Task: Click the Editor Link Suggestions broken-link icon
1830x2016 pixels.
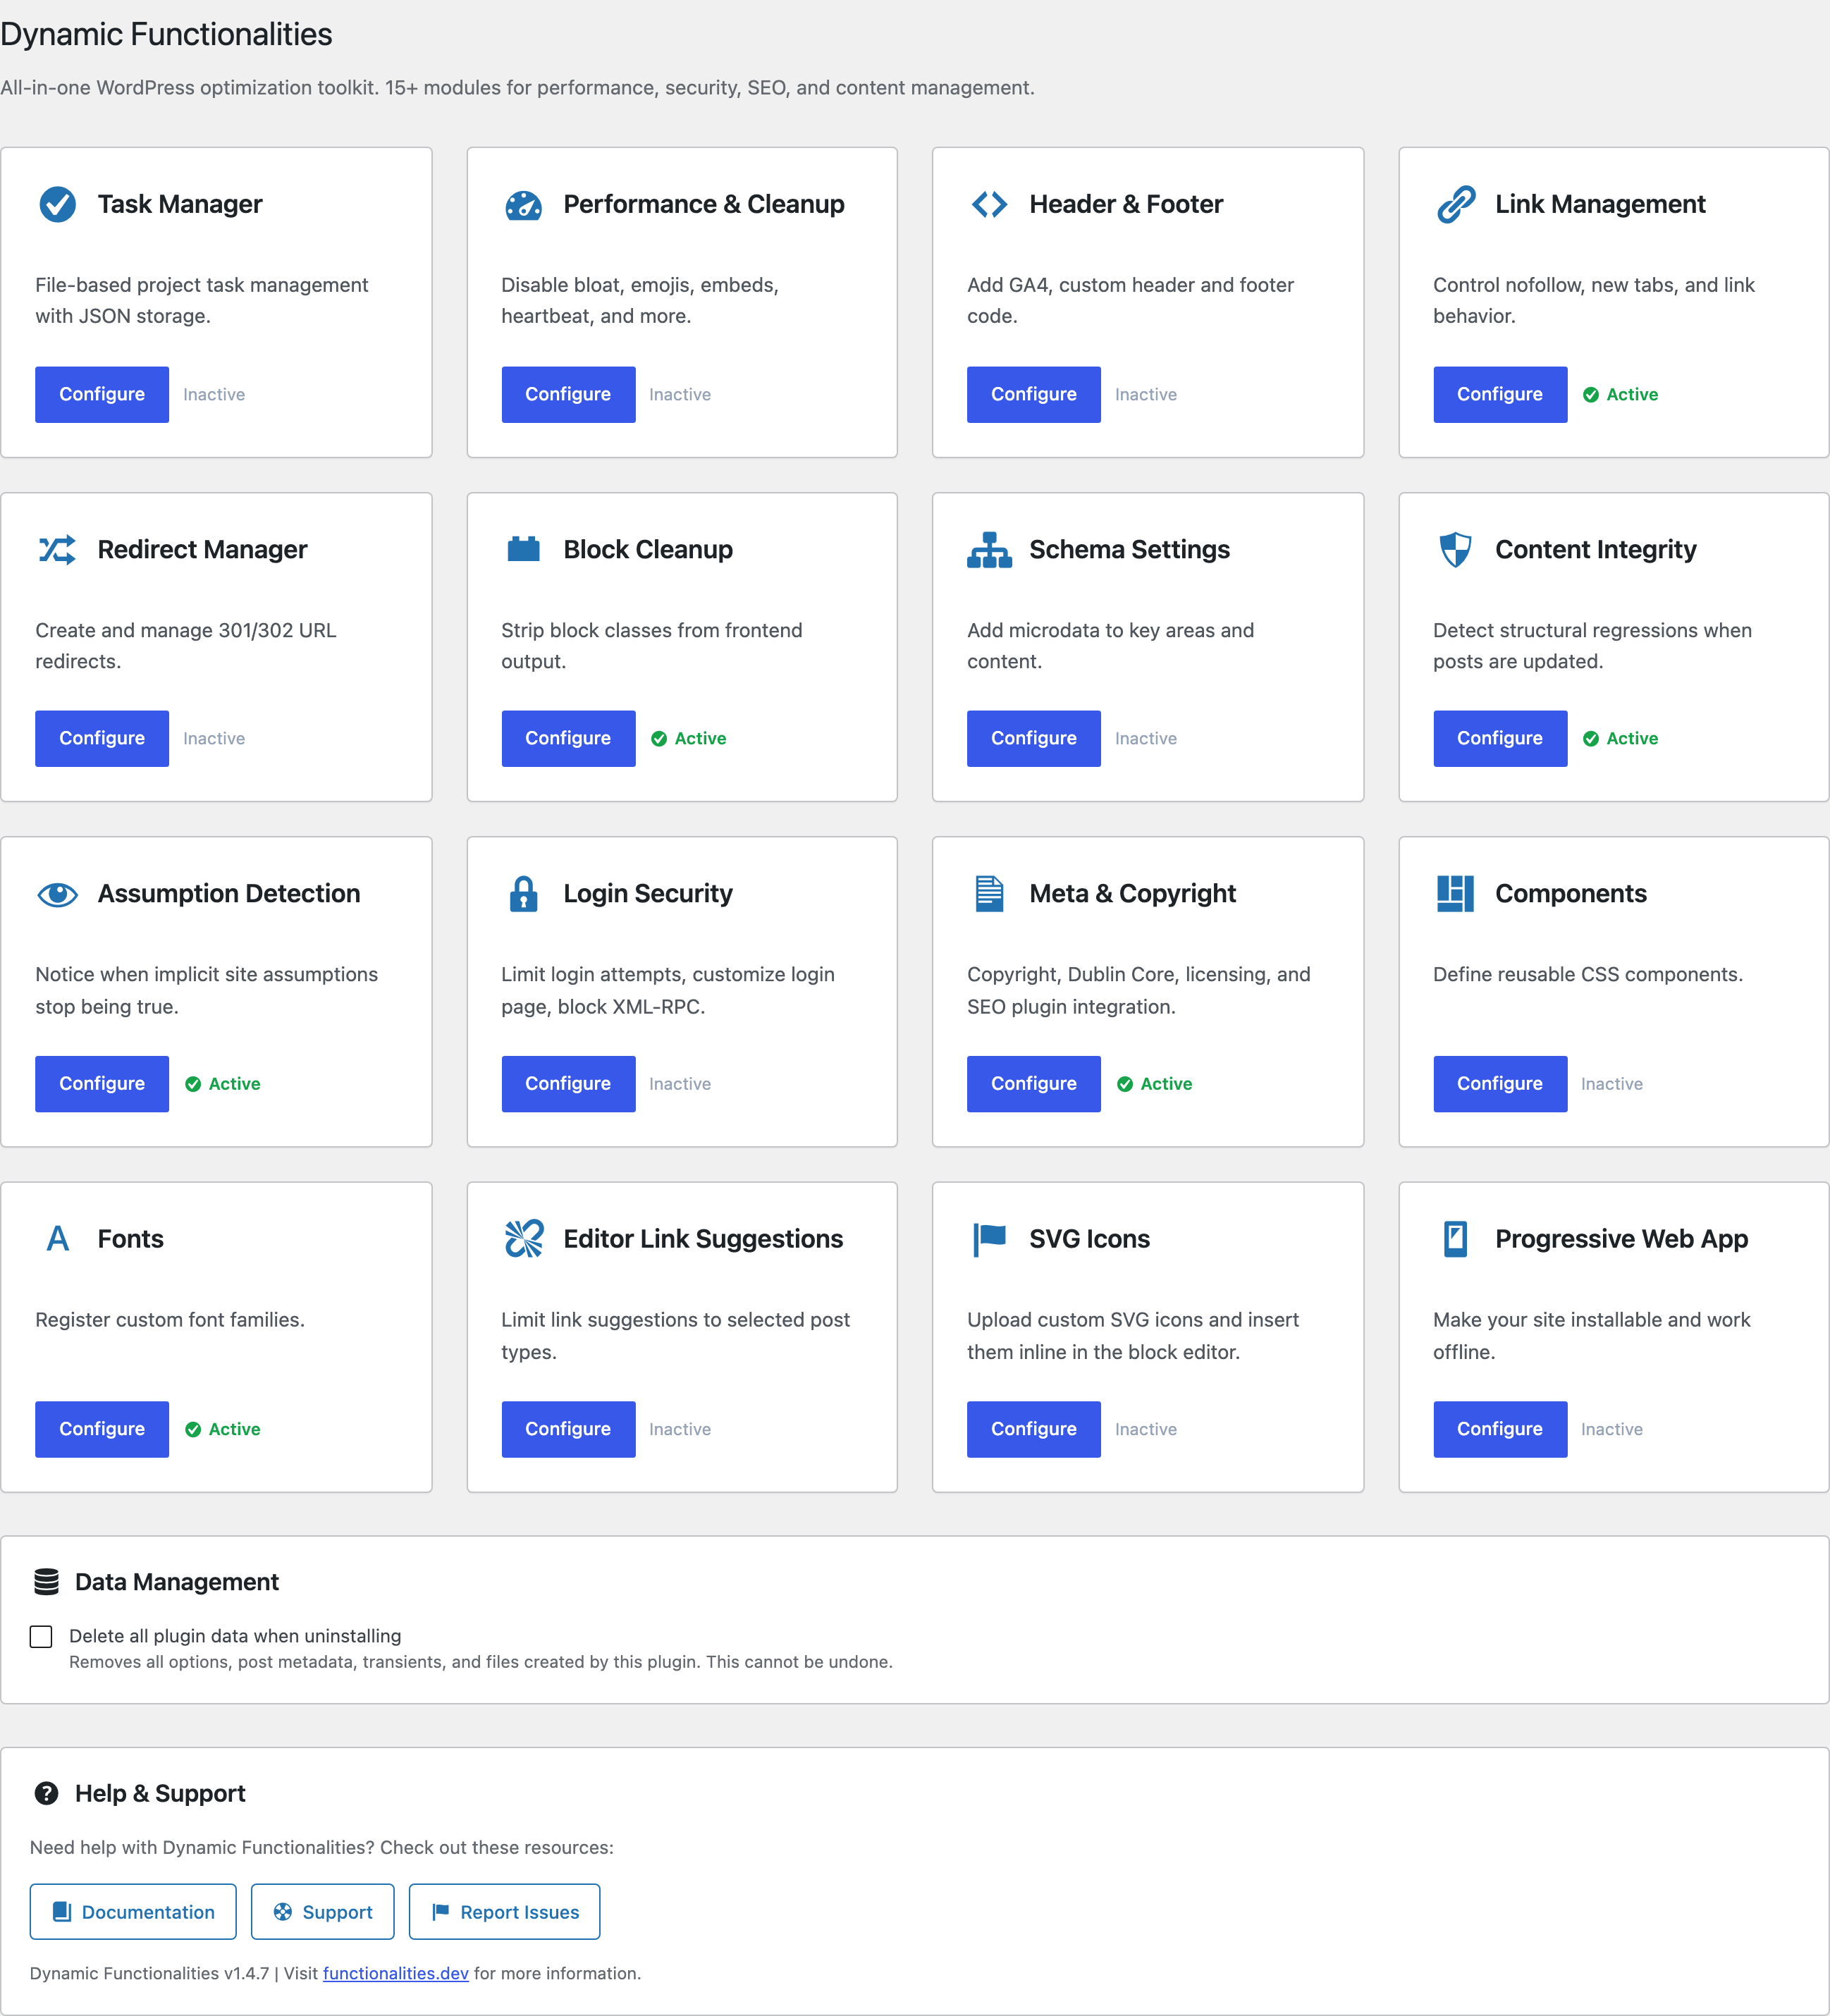Action: [x=523, y=1239]
